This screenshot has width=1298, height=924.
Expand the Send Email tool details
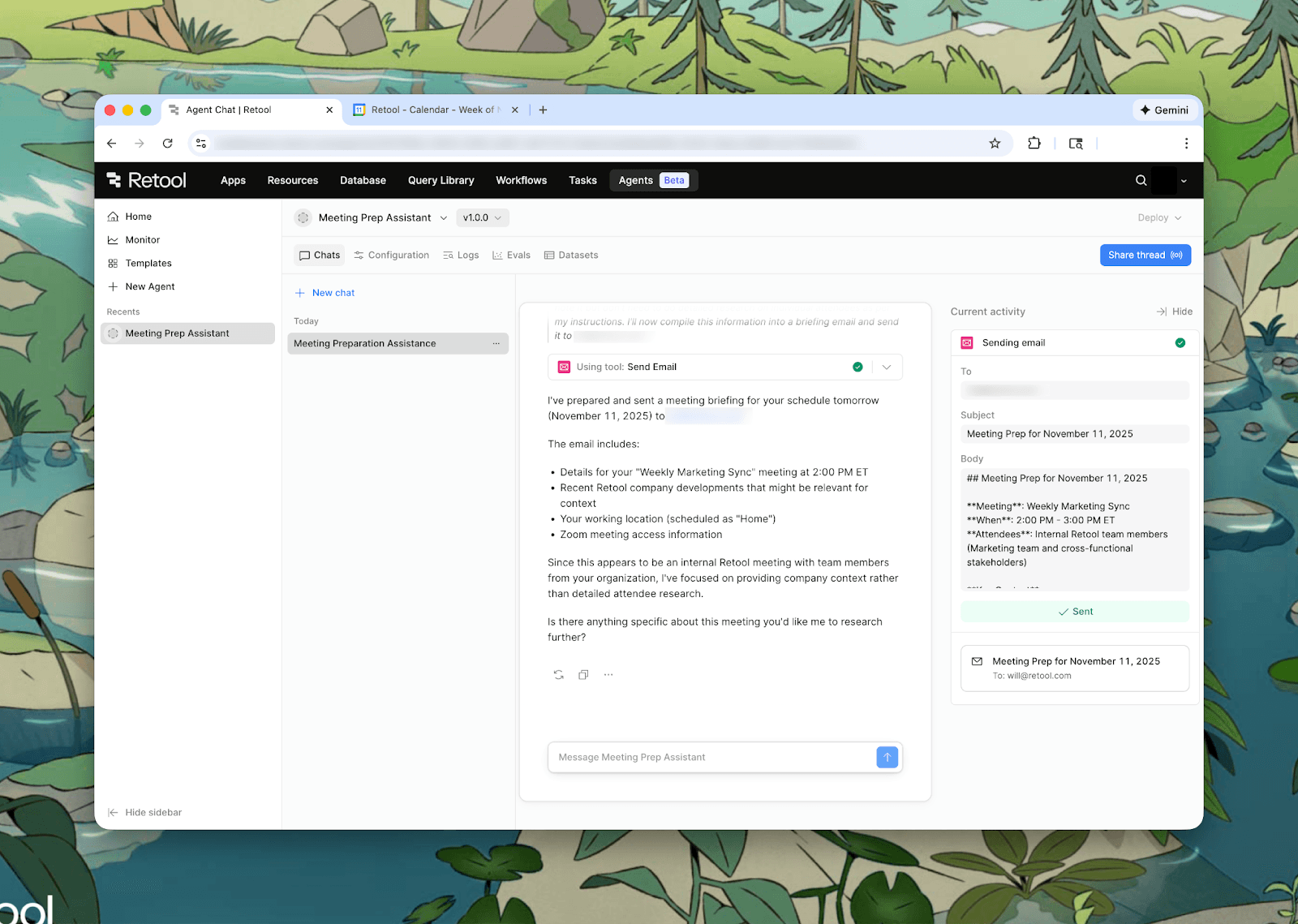[x=887, y=367]
